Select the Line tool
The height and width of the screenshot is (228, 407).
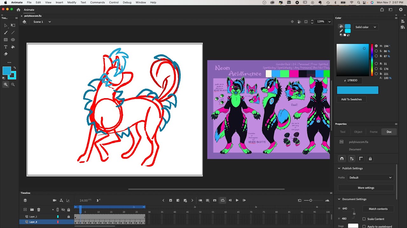[13, 33]
